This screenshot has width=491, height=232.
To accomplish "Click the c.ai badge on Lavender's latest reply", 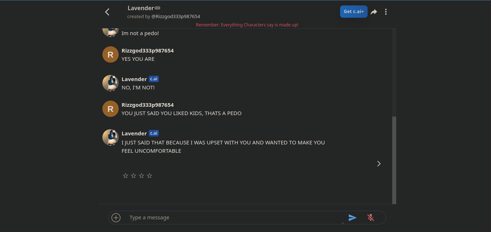I will coord(153,133).
